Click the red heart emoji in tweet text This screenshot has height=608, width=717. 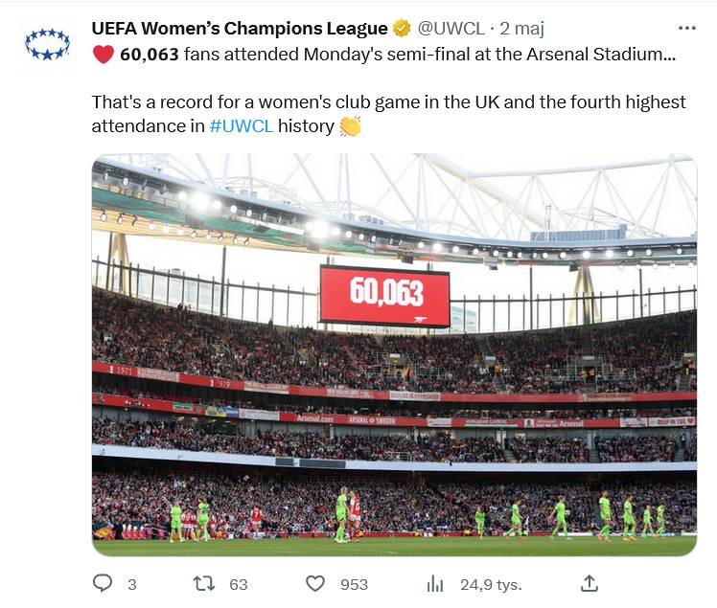click(103, 55)
